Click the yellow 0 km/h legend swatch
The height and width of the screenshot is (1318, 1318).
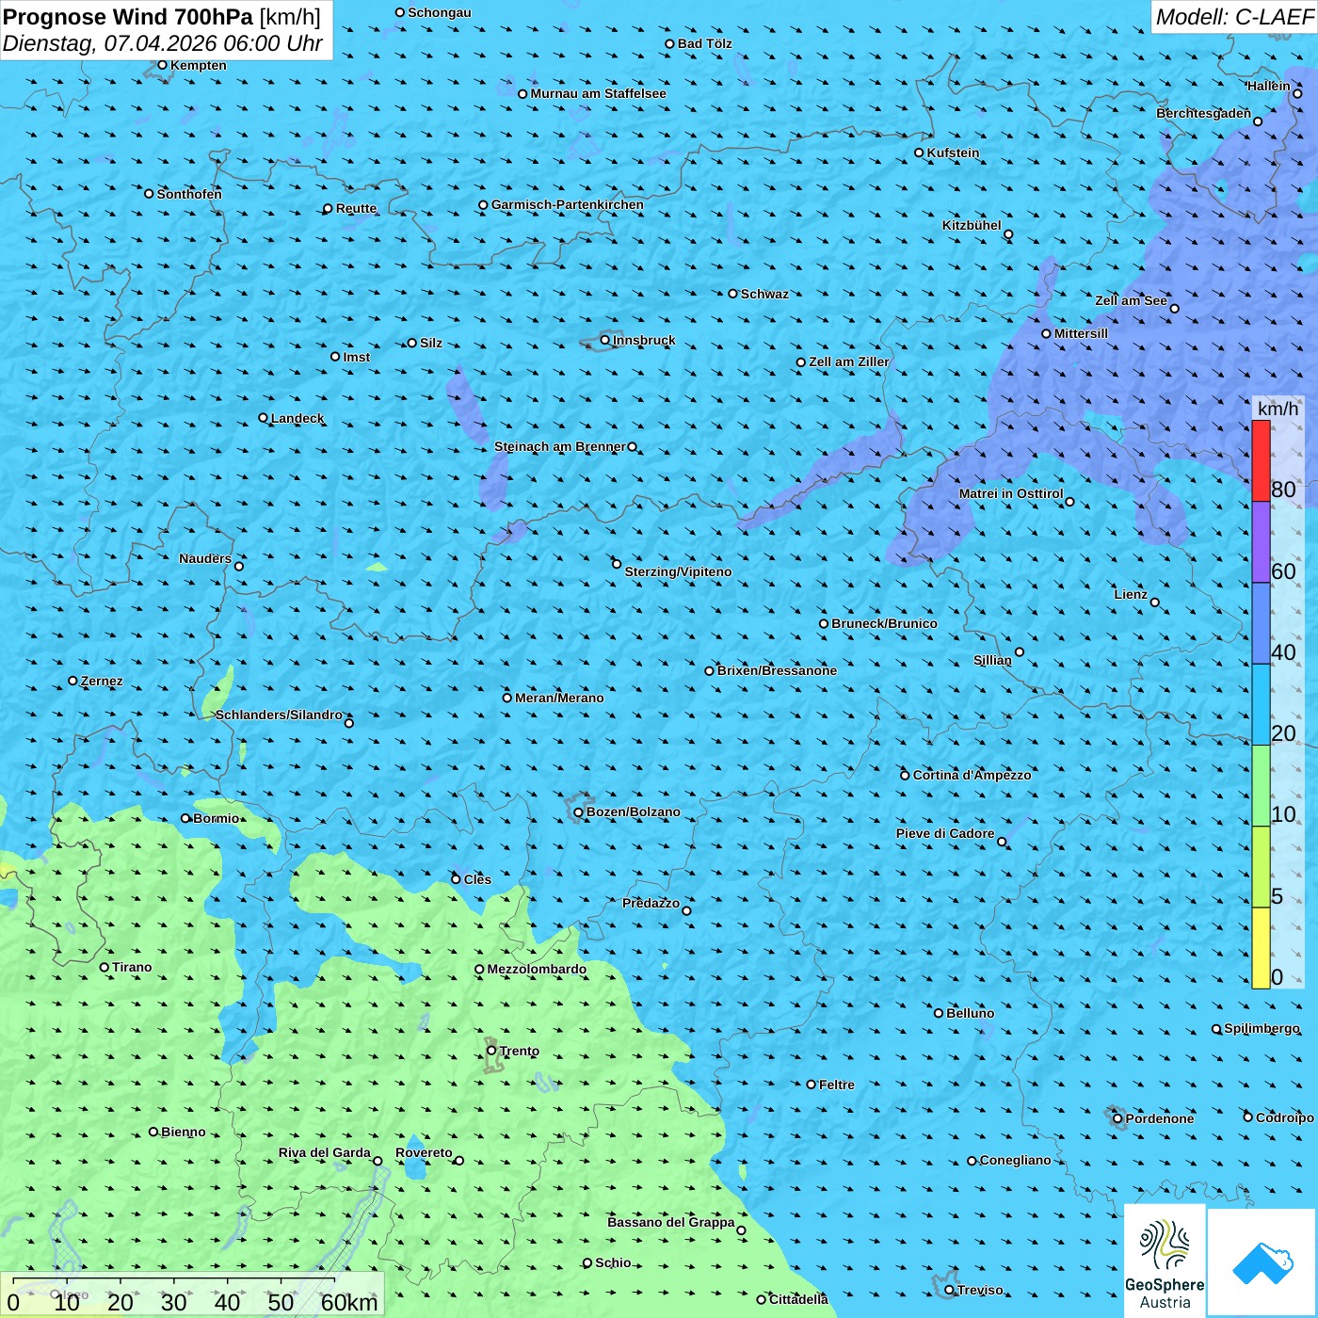(1261, 948)
